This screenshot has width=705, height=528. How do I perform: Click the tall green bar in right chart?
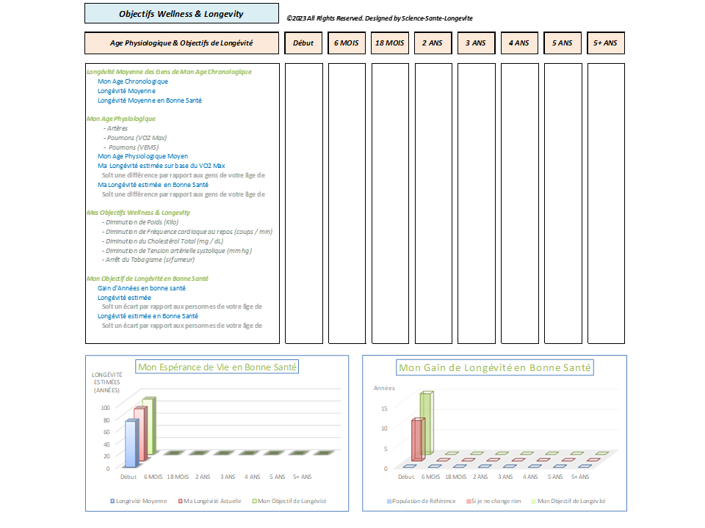pyautogui.click(x=427, y=422)
